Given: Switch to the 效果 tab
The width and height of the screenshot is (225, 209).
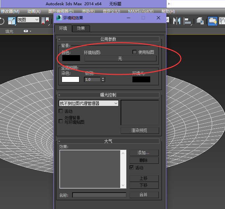Looking at the screenshot, I should [81, 28].
